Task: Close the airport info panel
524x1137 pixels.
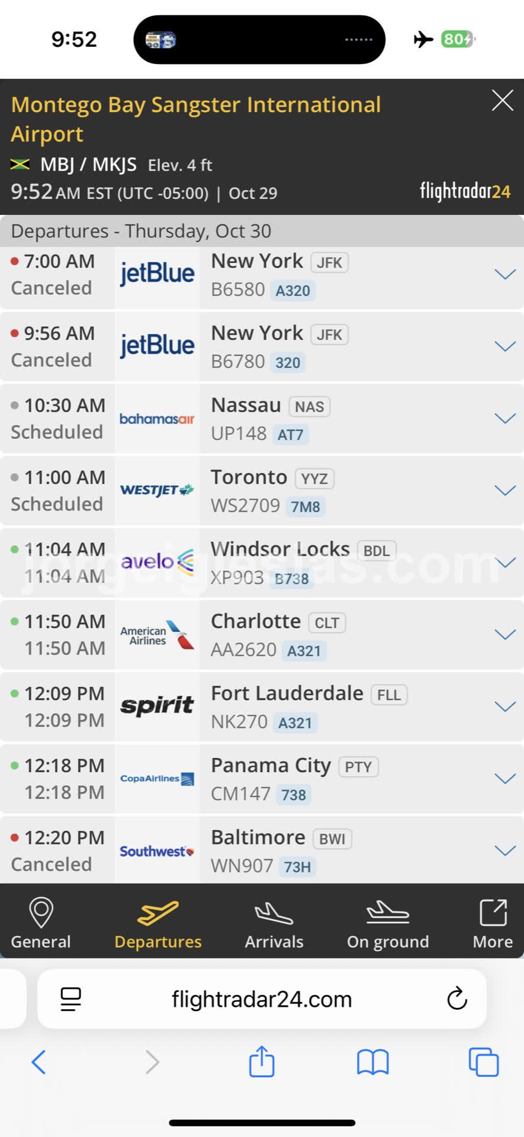Action: click(502, 101)
